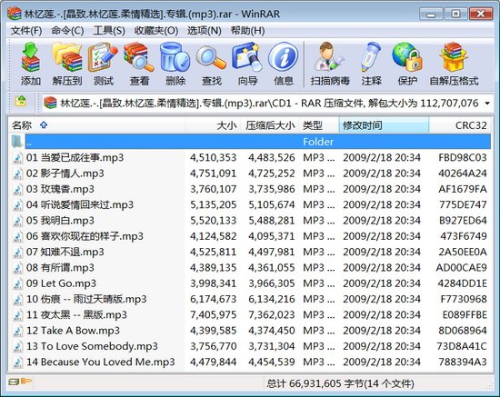This screenshot has width=500, height=397.
Task: Open the address bar dropdown arrow
Action: pos(487,104)
